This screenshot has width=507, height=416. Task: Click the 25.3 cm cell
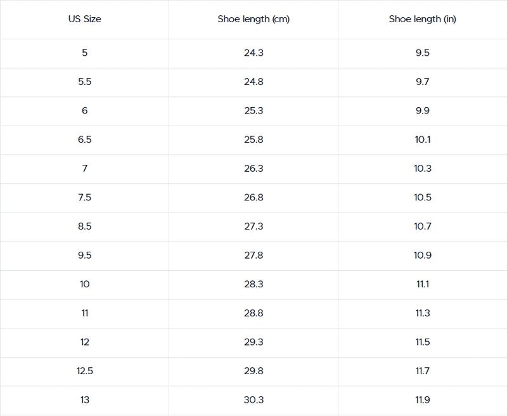(x=253, y=111)
